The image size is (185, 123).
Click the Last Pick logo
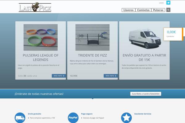35,7
